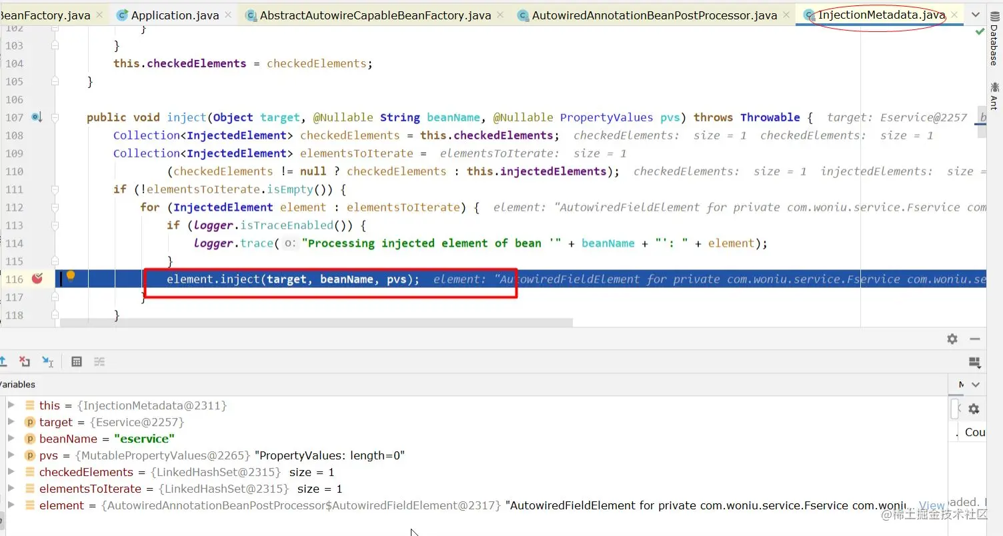Expand the 'this' variable node
Viewport: 1003px width, 536px height.
(11, 405)
